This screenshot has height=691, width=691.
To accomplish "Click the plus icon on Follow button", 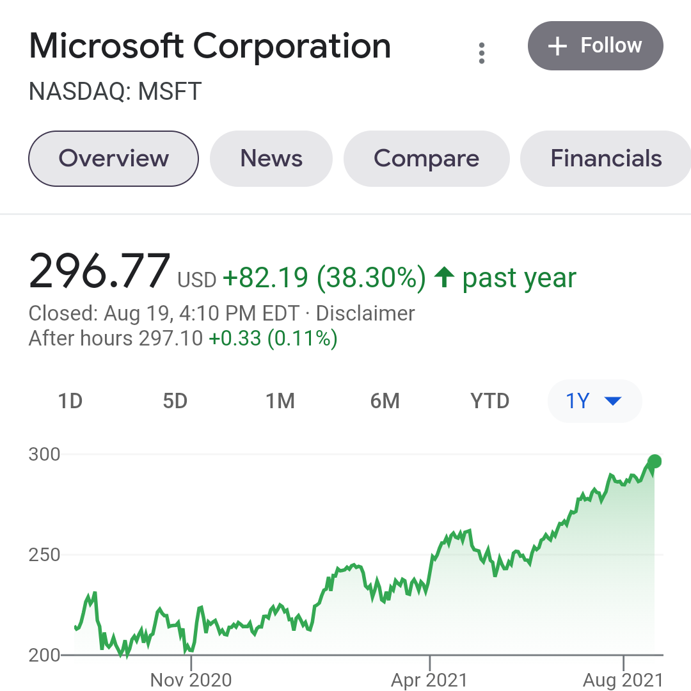I will coord(557,45).
